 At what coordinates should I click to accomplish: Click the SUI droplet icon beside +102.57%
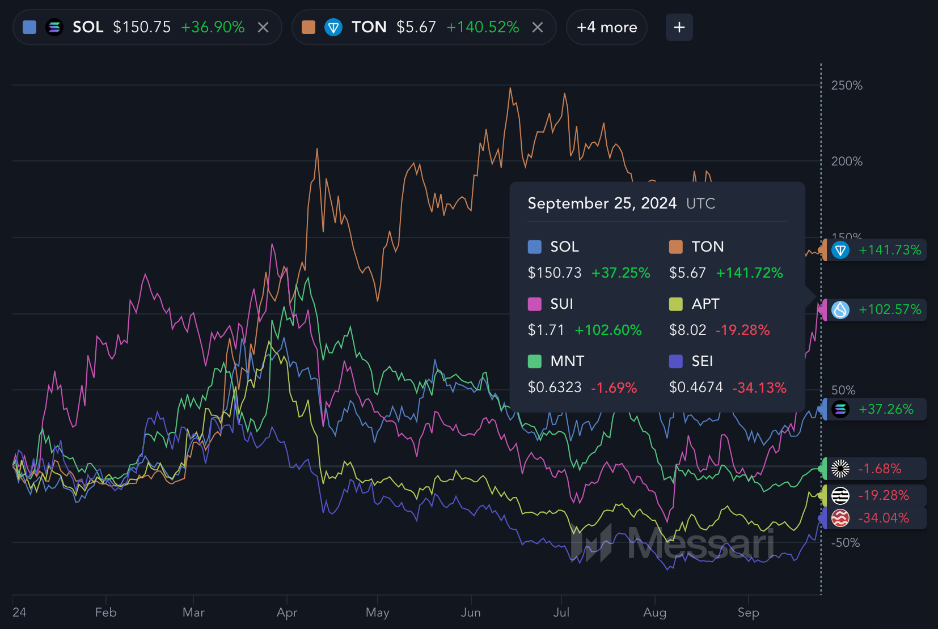click(840, 309)
